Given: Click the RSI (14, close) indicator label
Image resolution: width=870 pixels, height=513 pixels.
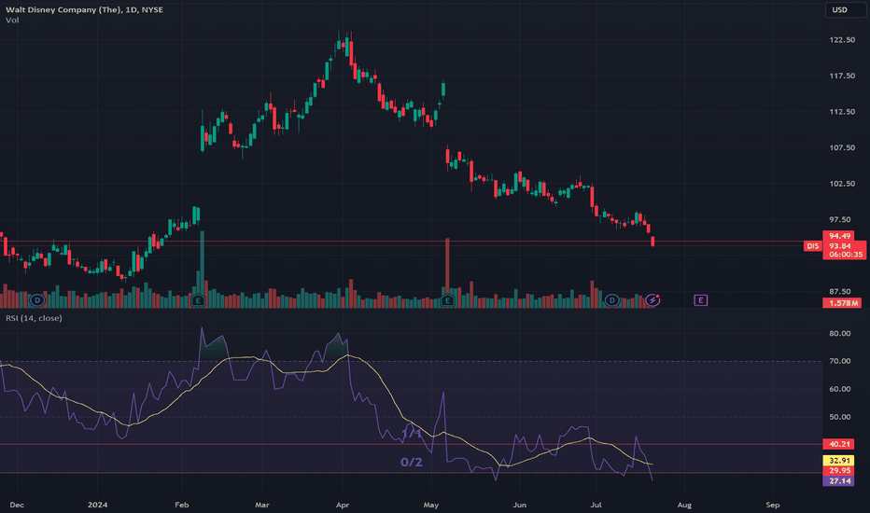Looking at the screenshot, I should click(34, 318).
